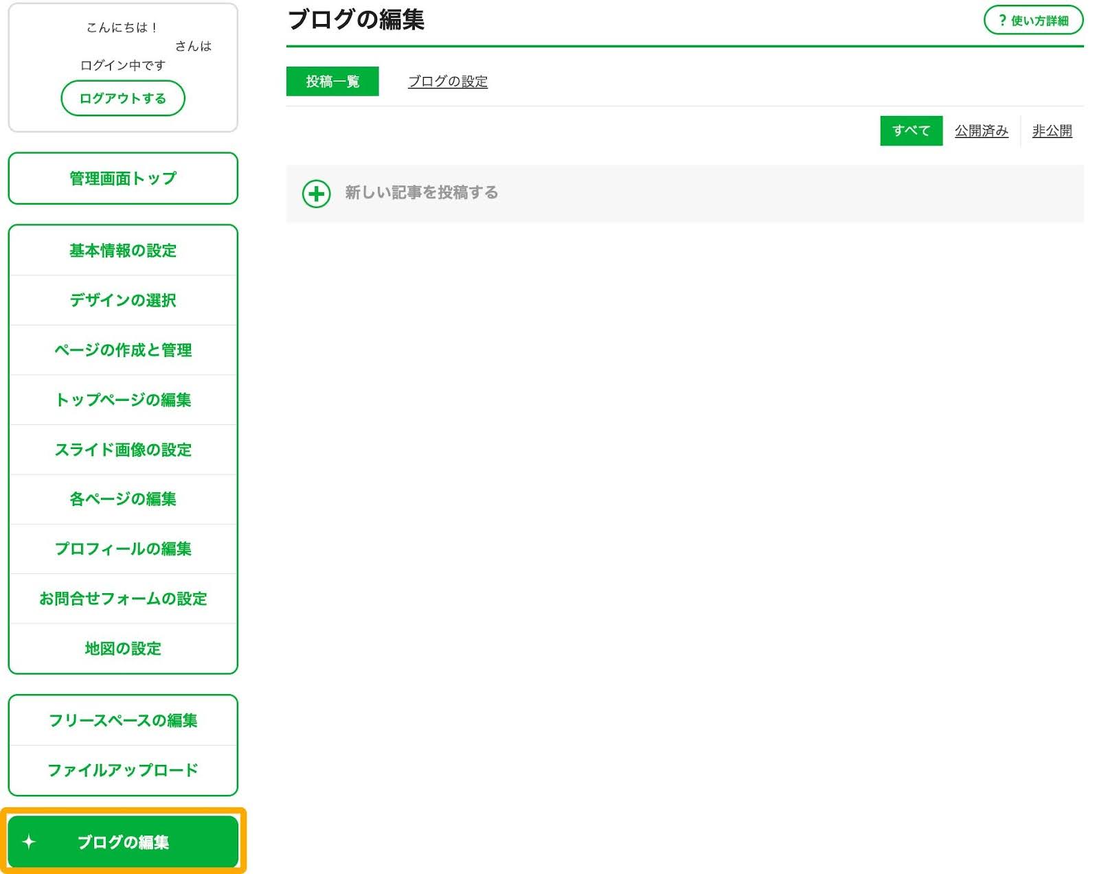Open スライド画像の設定 menu item
This screenshot has height=874, width=1099.
pos(123,450)
